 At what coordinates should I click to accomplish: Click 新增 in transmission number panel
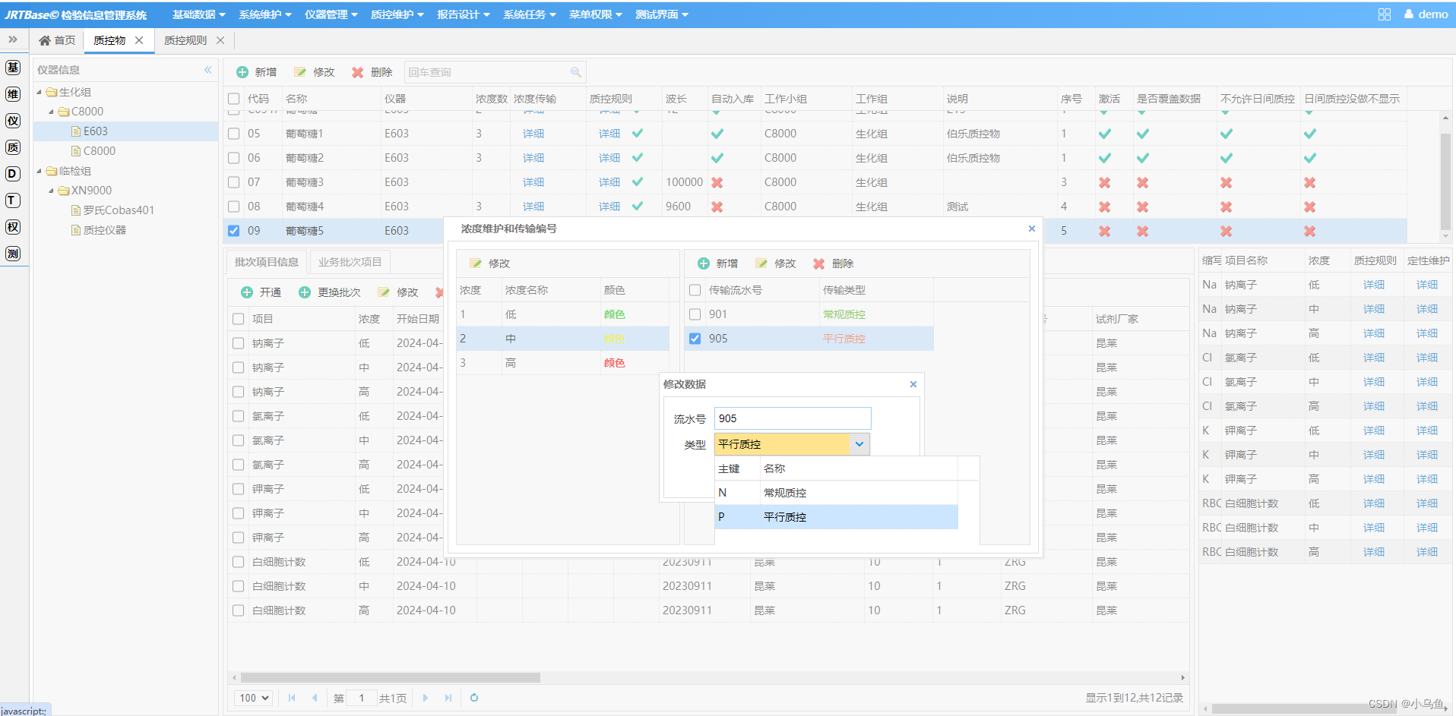point(718,263)
